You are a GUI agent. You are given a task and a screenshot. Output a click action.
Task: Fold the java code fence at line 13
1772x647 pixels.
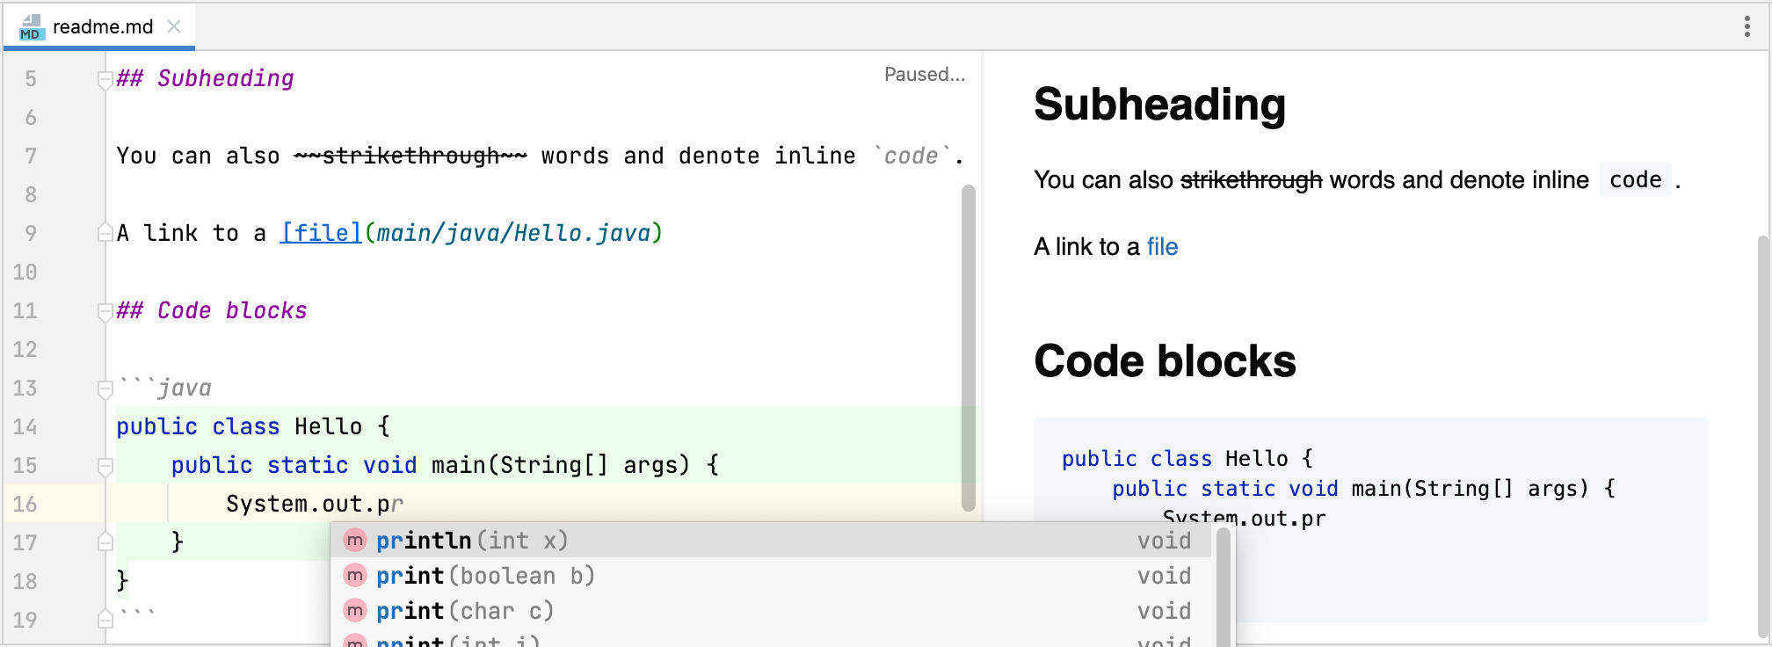105,389
